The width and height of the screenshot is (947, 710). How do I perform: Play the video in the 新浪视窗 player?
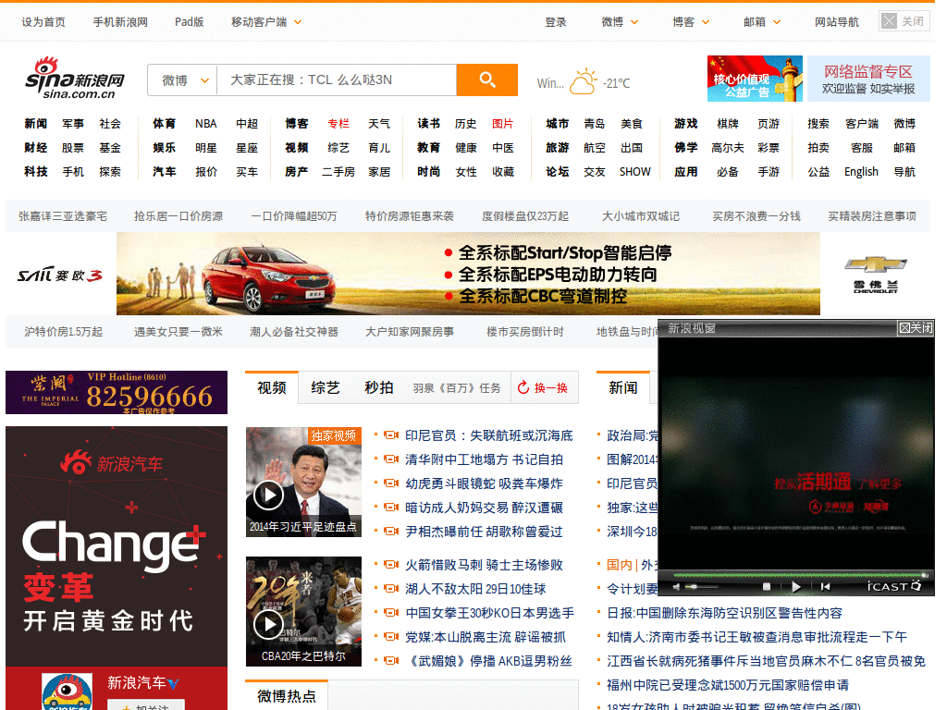click(796, 586)
